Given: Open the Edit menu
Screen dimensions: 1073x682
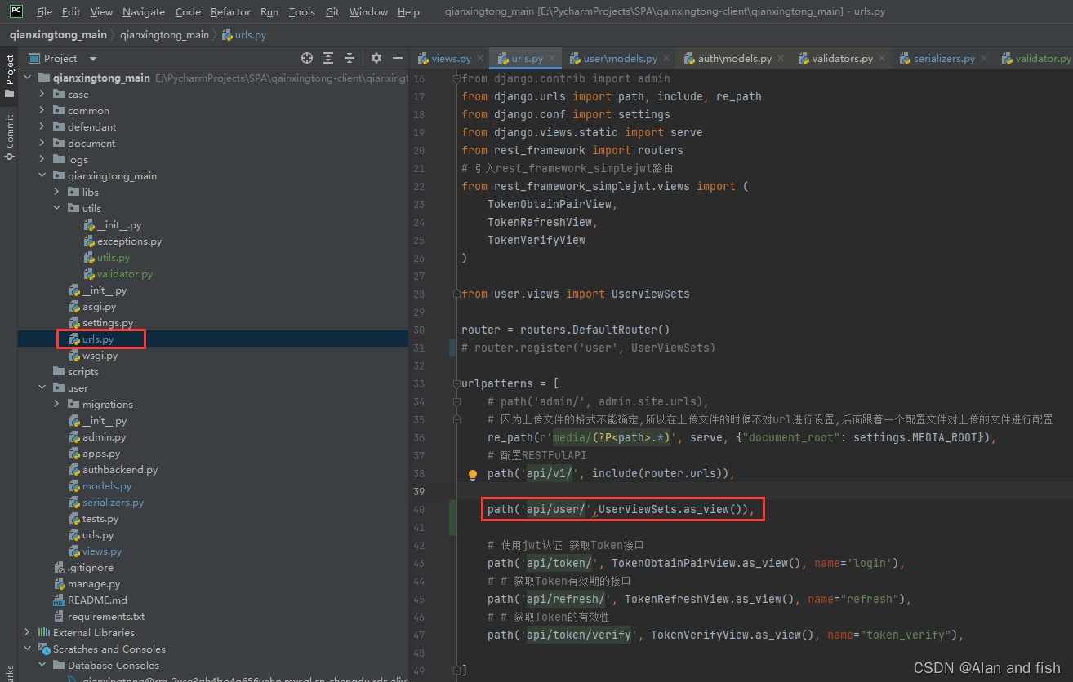Looking at the screenshot, I should (71, 12).
